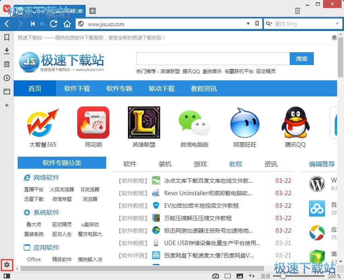This screenshot has height=280, width=344.
Task: Select the 游戏 category tab
Action: pos(200,164)
